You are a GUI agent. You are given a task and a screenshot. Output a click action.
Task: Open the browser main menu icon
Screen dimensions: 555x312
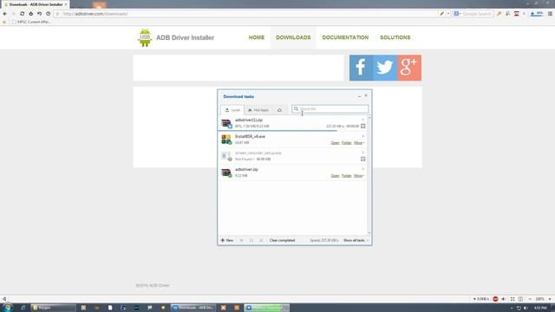point(550,14)
